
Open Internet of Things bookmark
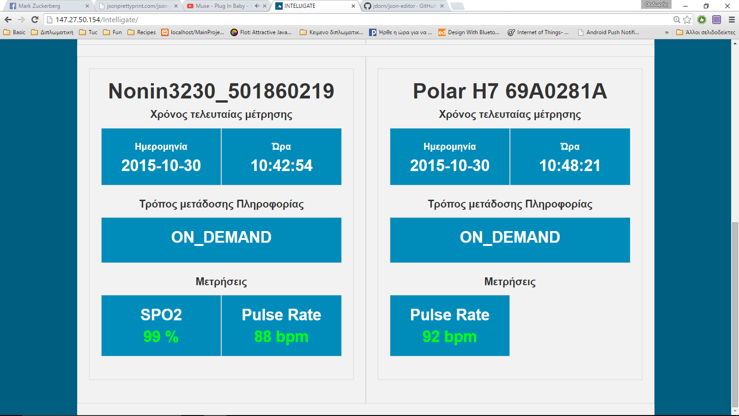538,32
